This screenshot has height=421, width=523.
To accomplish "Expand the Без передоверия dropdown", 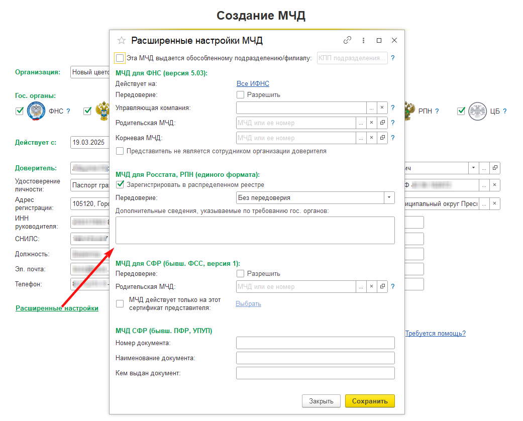I will coord(389,197).
